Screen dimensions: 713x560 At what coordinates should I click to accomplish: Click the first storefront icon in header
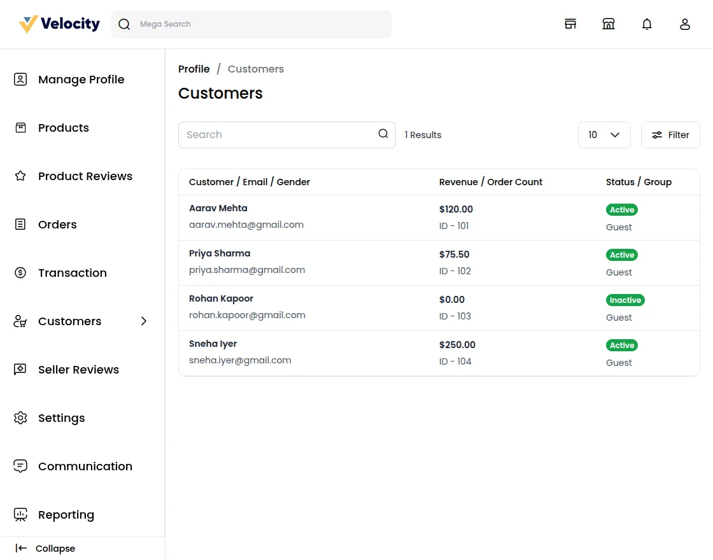click(x=570, y=24)
